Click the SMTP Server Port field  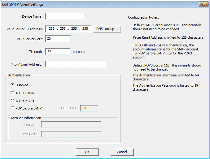(x=58, y=39)
